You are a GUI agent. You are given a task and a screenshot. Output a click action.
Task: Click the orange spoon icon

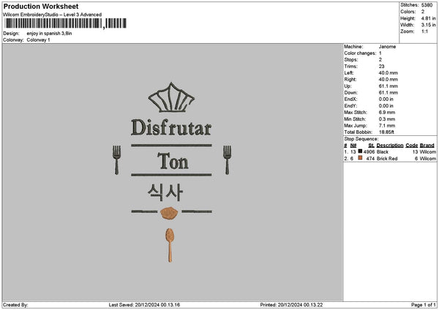170,245
